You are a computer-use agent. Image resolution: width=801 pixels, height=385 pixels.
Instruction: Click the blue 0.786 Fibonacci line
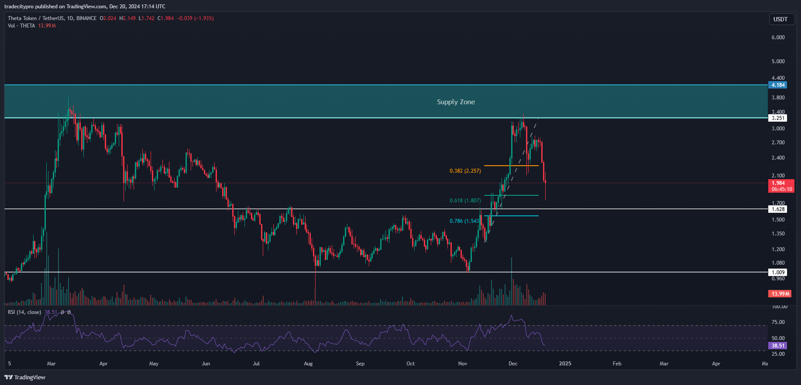tap(511, 216)
